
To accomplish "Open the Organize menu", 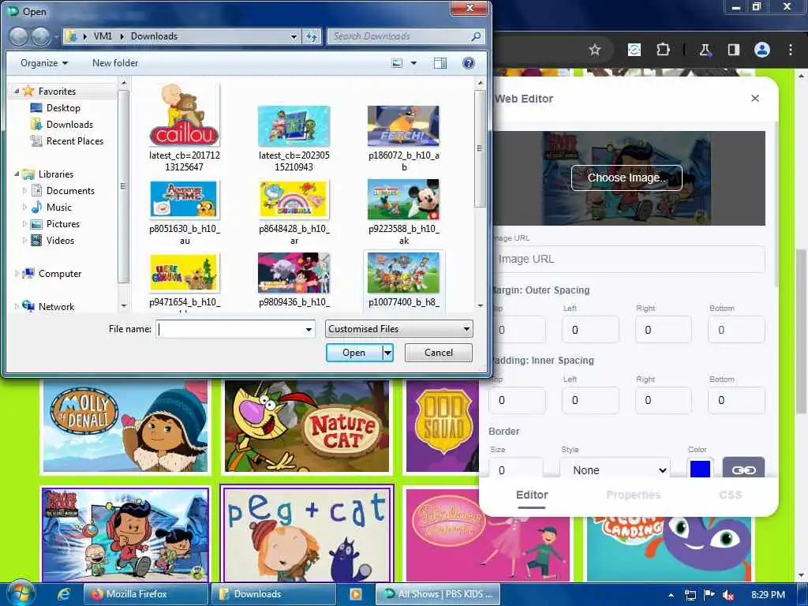I will pos(44,63).
